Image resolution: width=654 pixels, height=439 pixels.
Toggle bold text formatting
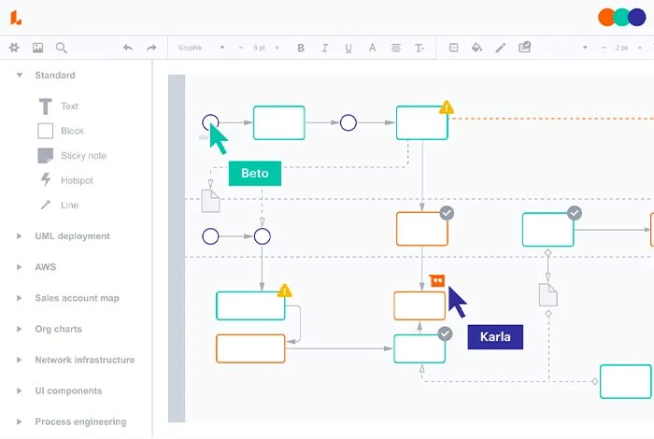pyautogui.click(x=301, y=48)
